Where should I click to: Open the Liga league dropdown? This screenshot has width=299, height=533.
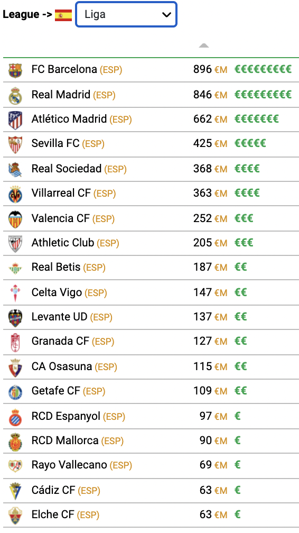pyautogui.click(x=126, y=15)
